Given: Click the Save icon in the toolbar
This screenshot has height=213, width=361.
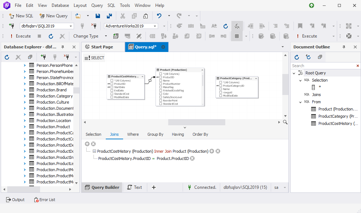Looking at the screenshot, I should [x=98, y=16].
